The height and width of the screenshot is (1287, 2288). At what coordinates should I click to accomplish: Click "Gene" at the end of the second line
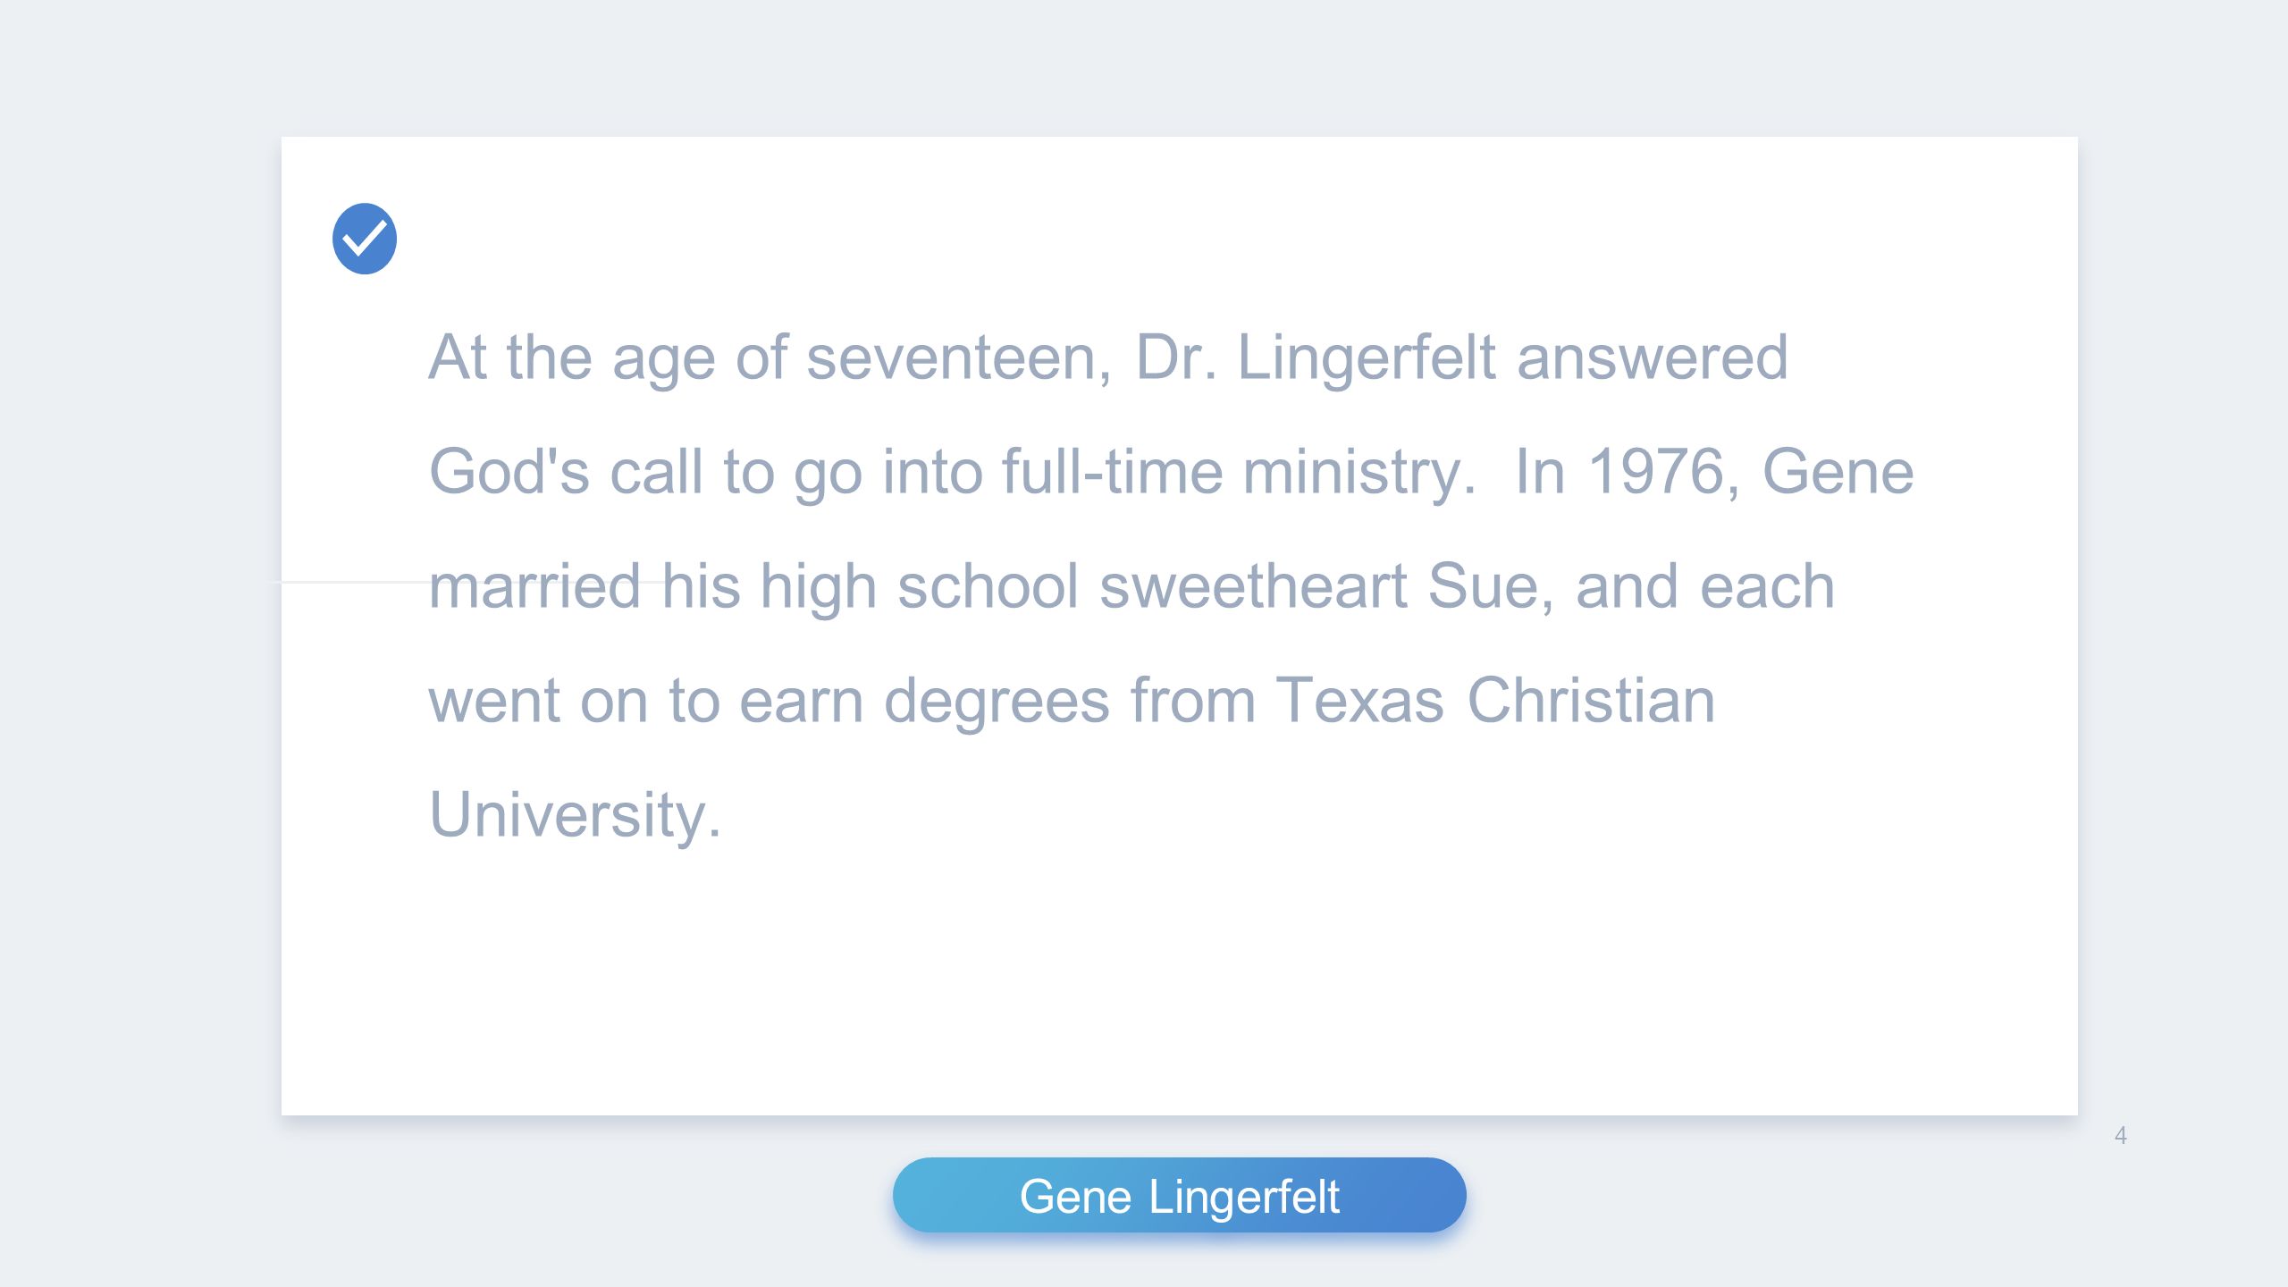(1838, 471)
